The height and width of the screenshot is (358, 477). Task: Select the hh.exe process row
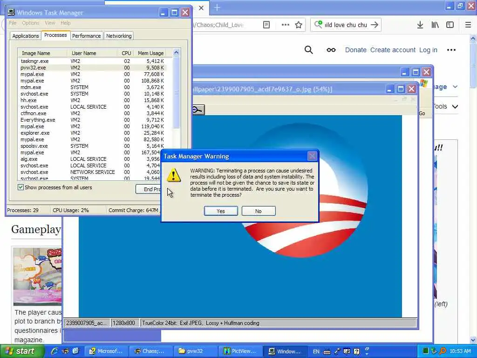tap(92, 100)
